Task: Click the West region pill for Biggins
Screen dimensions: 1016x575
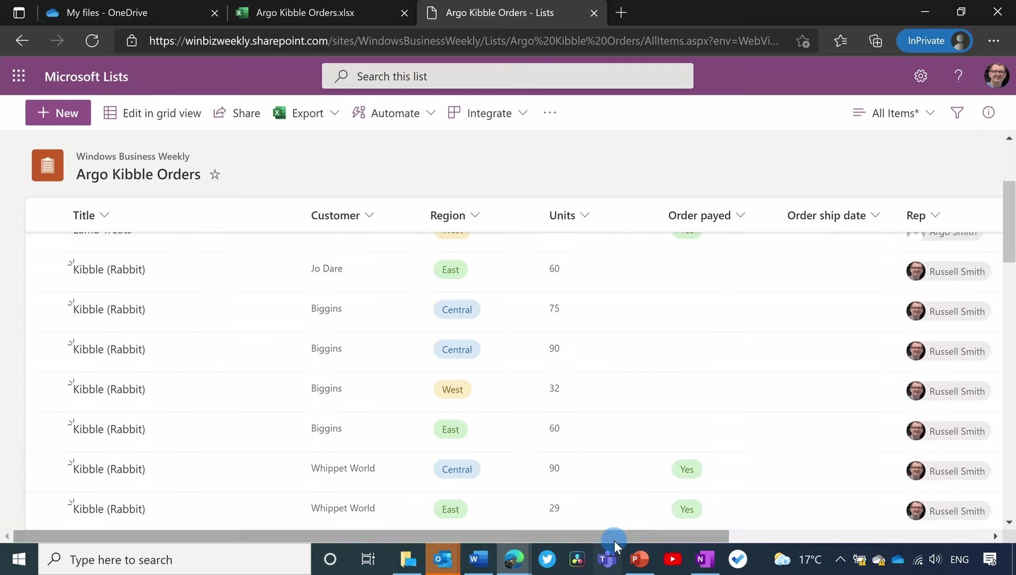Action: [x=452, y=389]
